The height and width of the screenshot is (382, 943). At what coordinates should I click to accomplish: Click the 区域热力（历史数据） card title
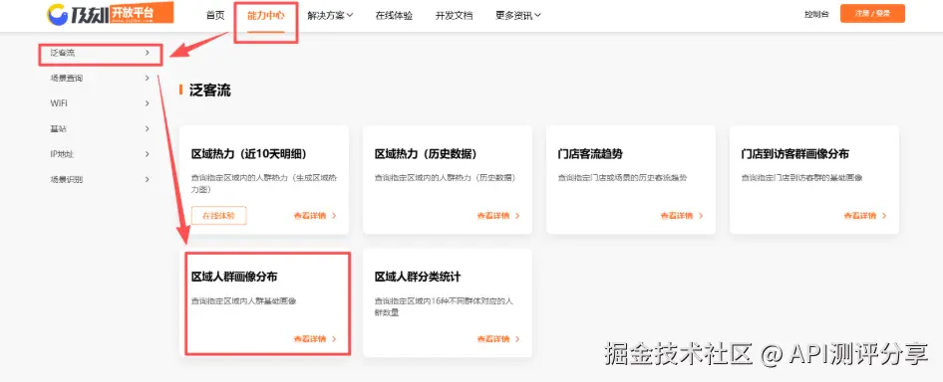tap(426, 154)
